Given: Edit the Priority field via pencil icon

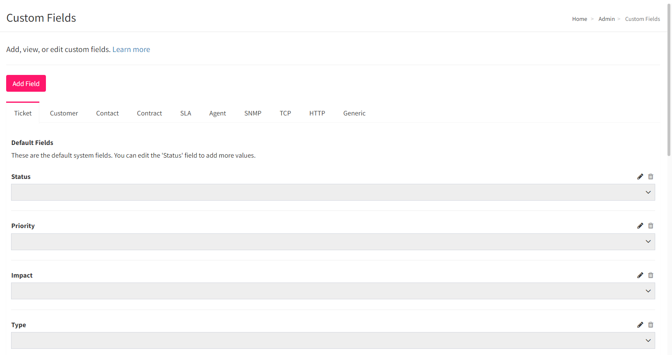Looking at the screenshot, I should coord(640,226).
